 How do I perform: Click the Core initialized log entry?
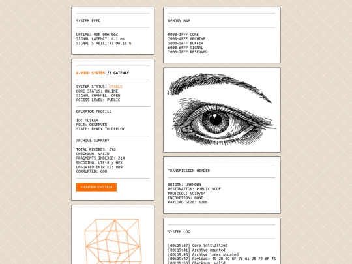pyautogui.click(x=198, y=246)
